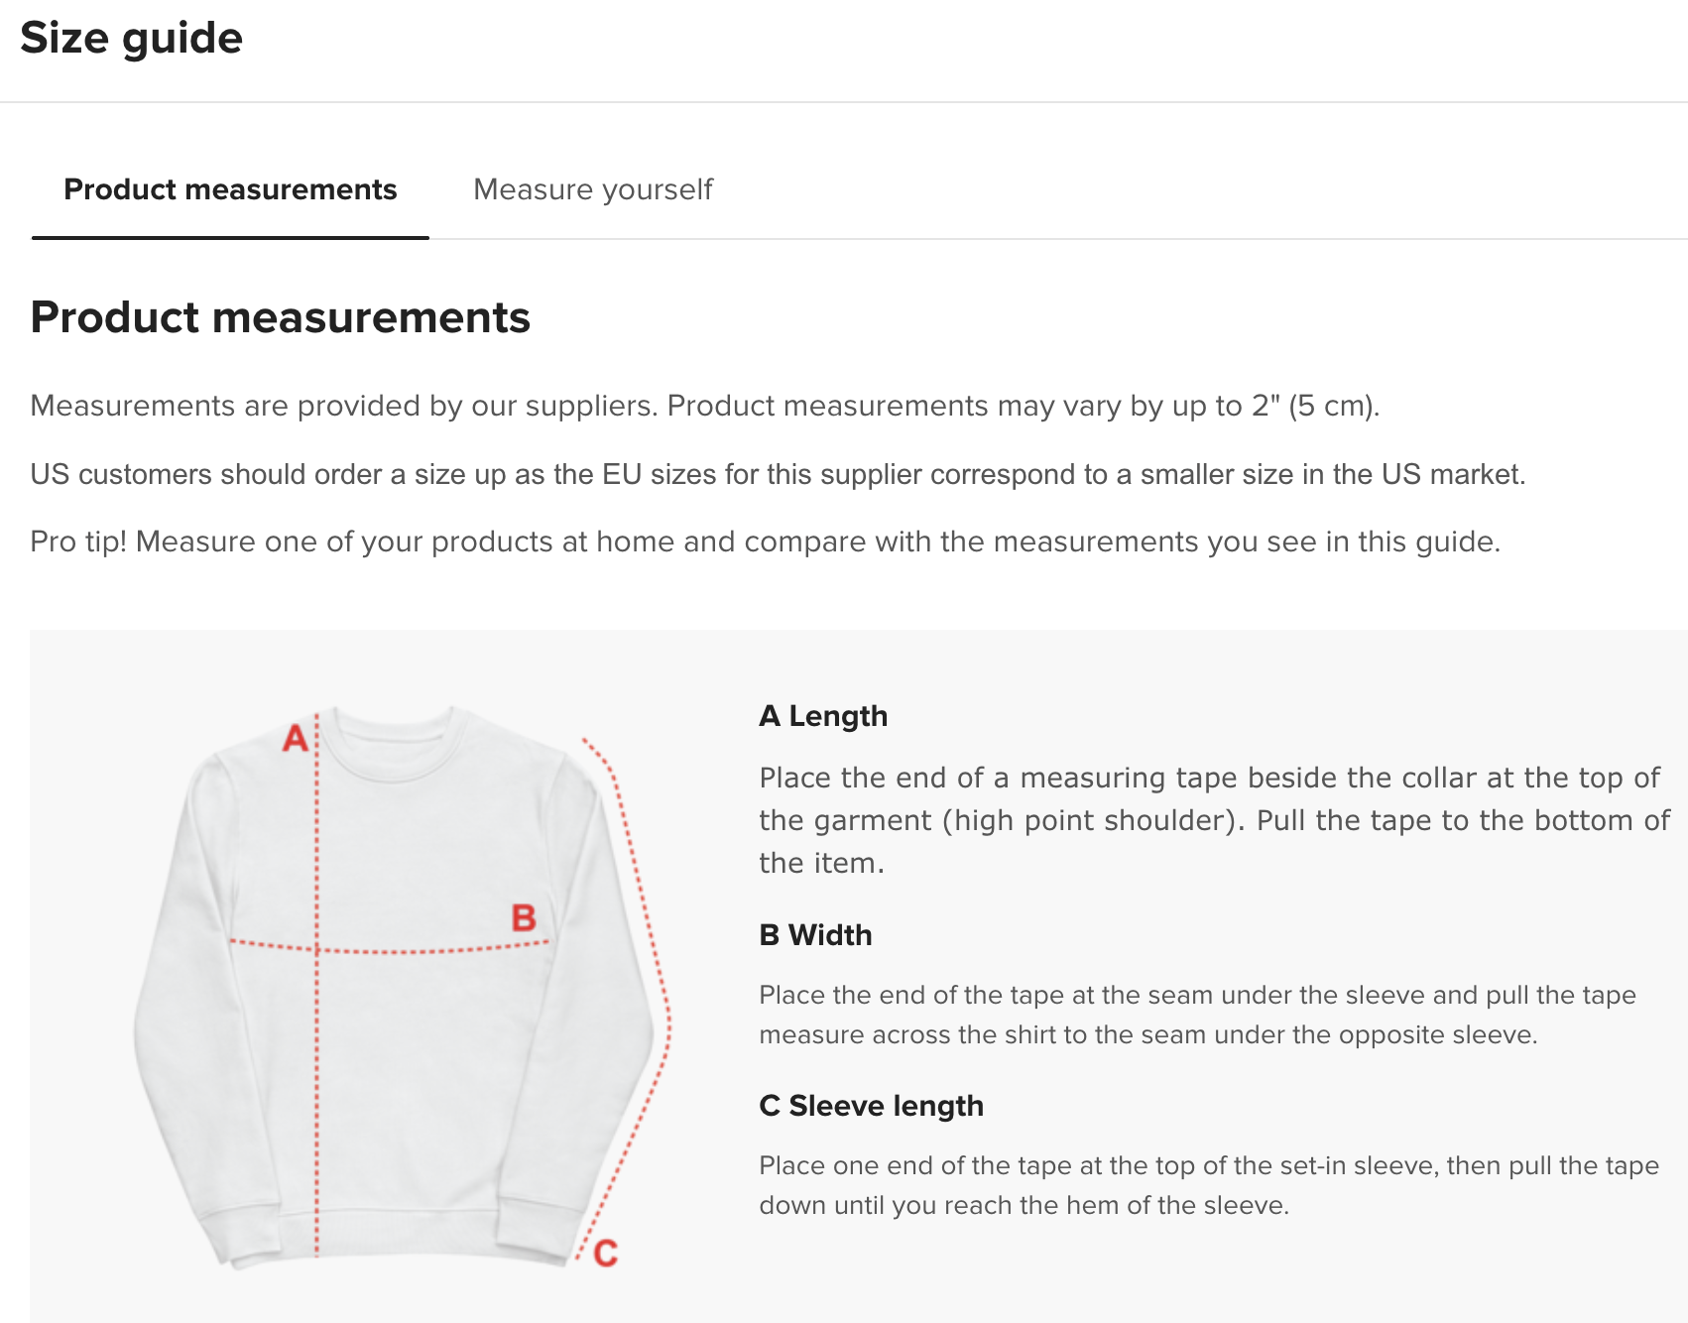Screen dimensions: 1688x1323
Task: Click the B Width heading
Action: coord(815,935)
